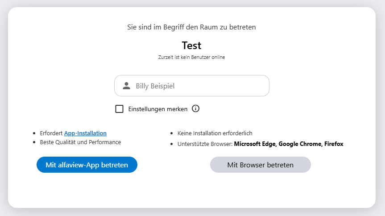Click the word Erfordert before the link
Screen dimensions: 385x216
coord(52,133)
